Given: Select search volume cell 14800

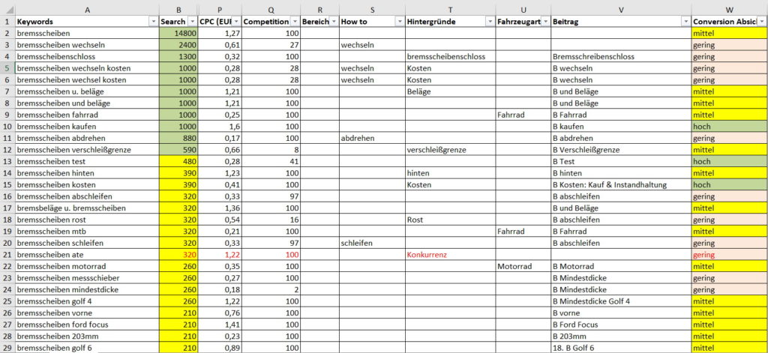Looking at the screenshot, I should [x=178, y=33].
